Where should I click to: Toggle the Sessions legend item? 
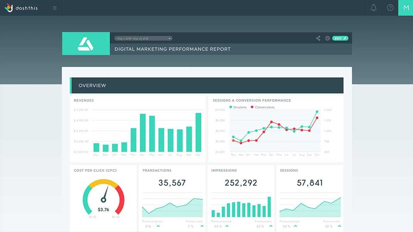pos(238,107)
